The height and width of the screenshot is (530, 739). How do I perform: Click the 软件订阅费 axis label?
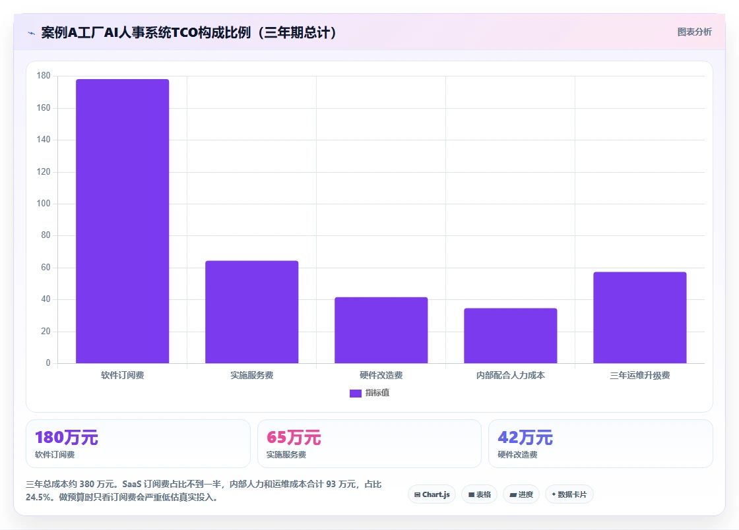point(123,375)
